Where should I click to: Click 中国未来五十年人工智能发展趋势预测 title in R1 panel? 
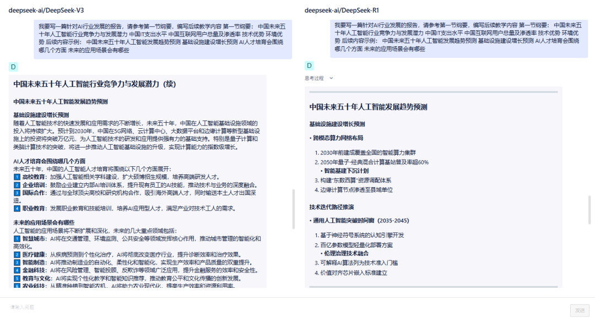(369, 107)
